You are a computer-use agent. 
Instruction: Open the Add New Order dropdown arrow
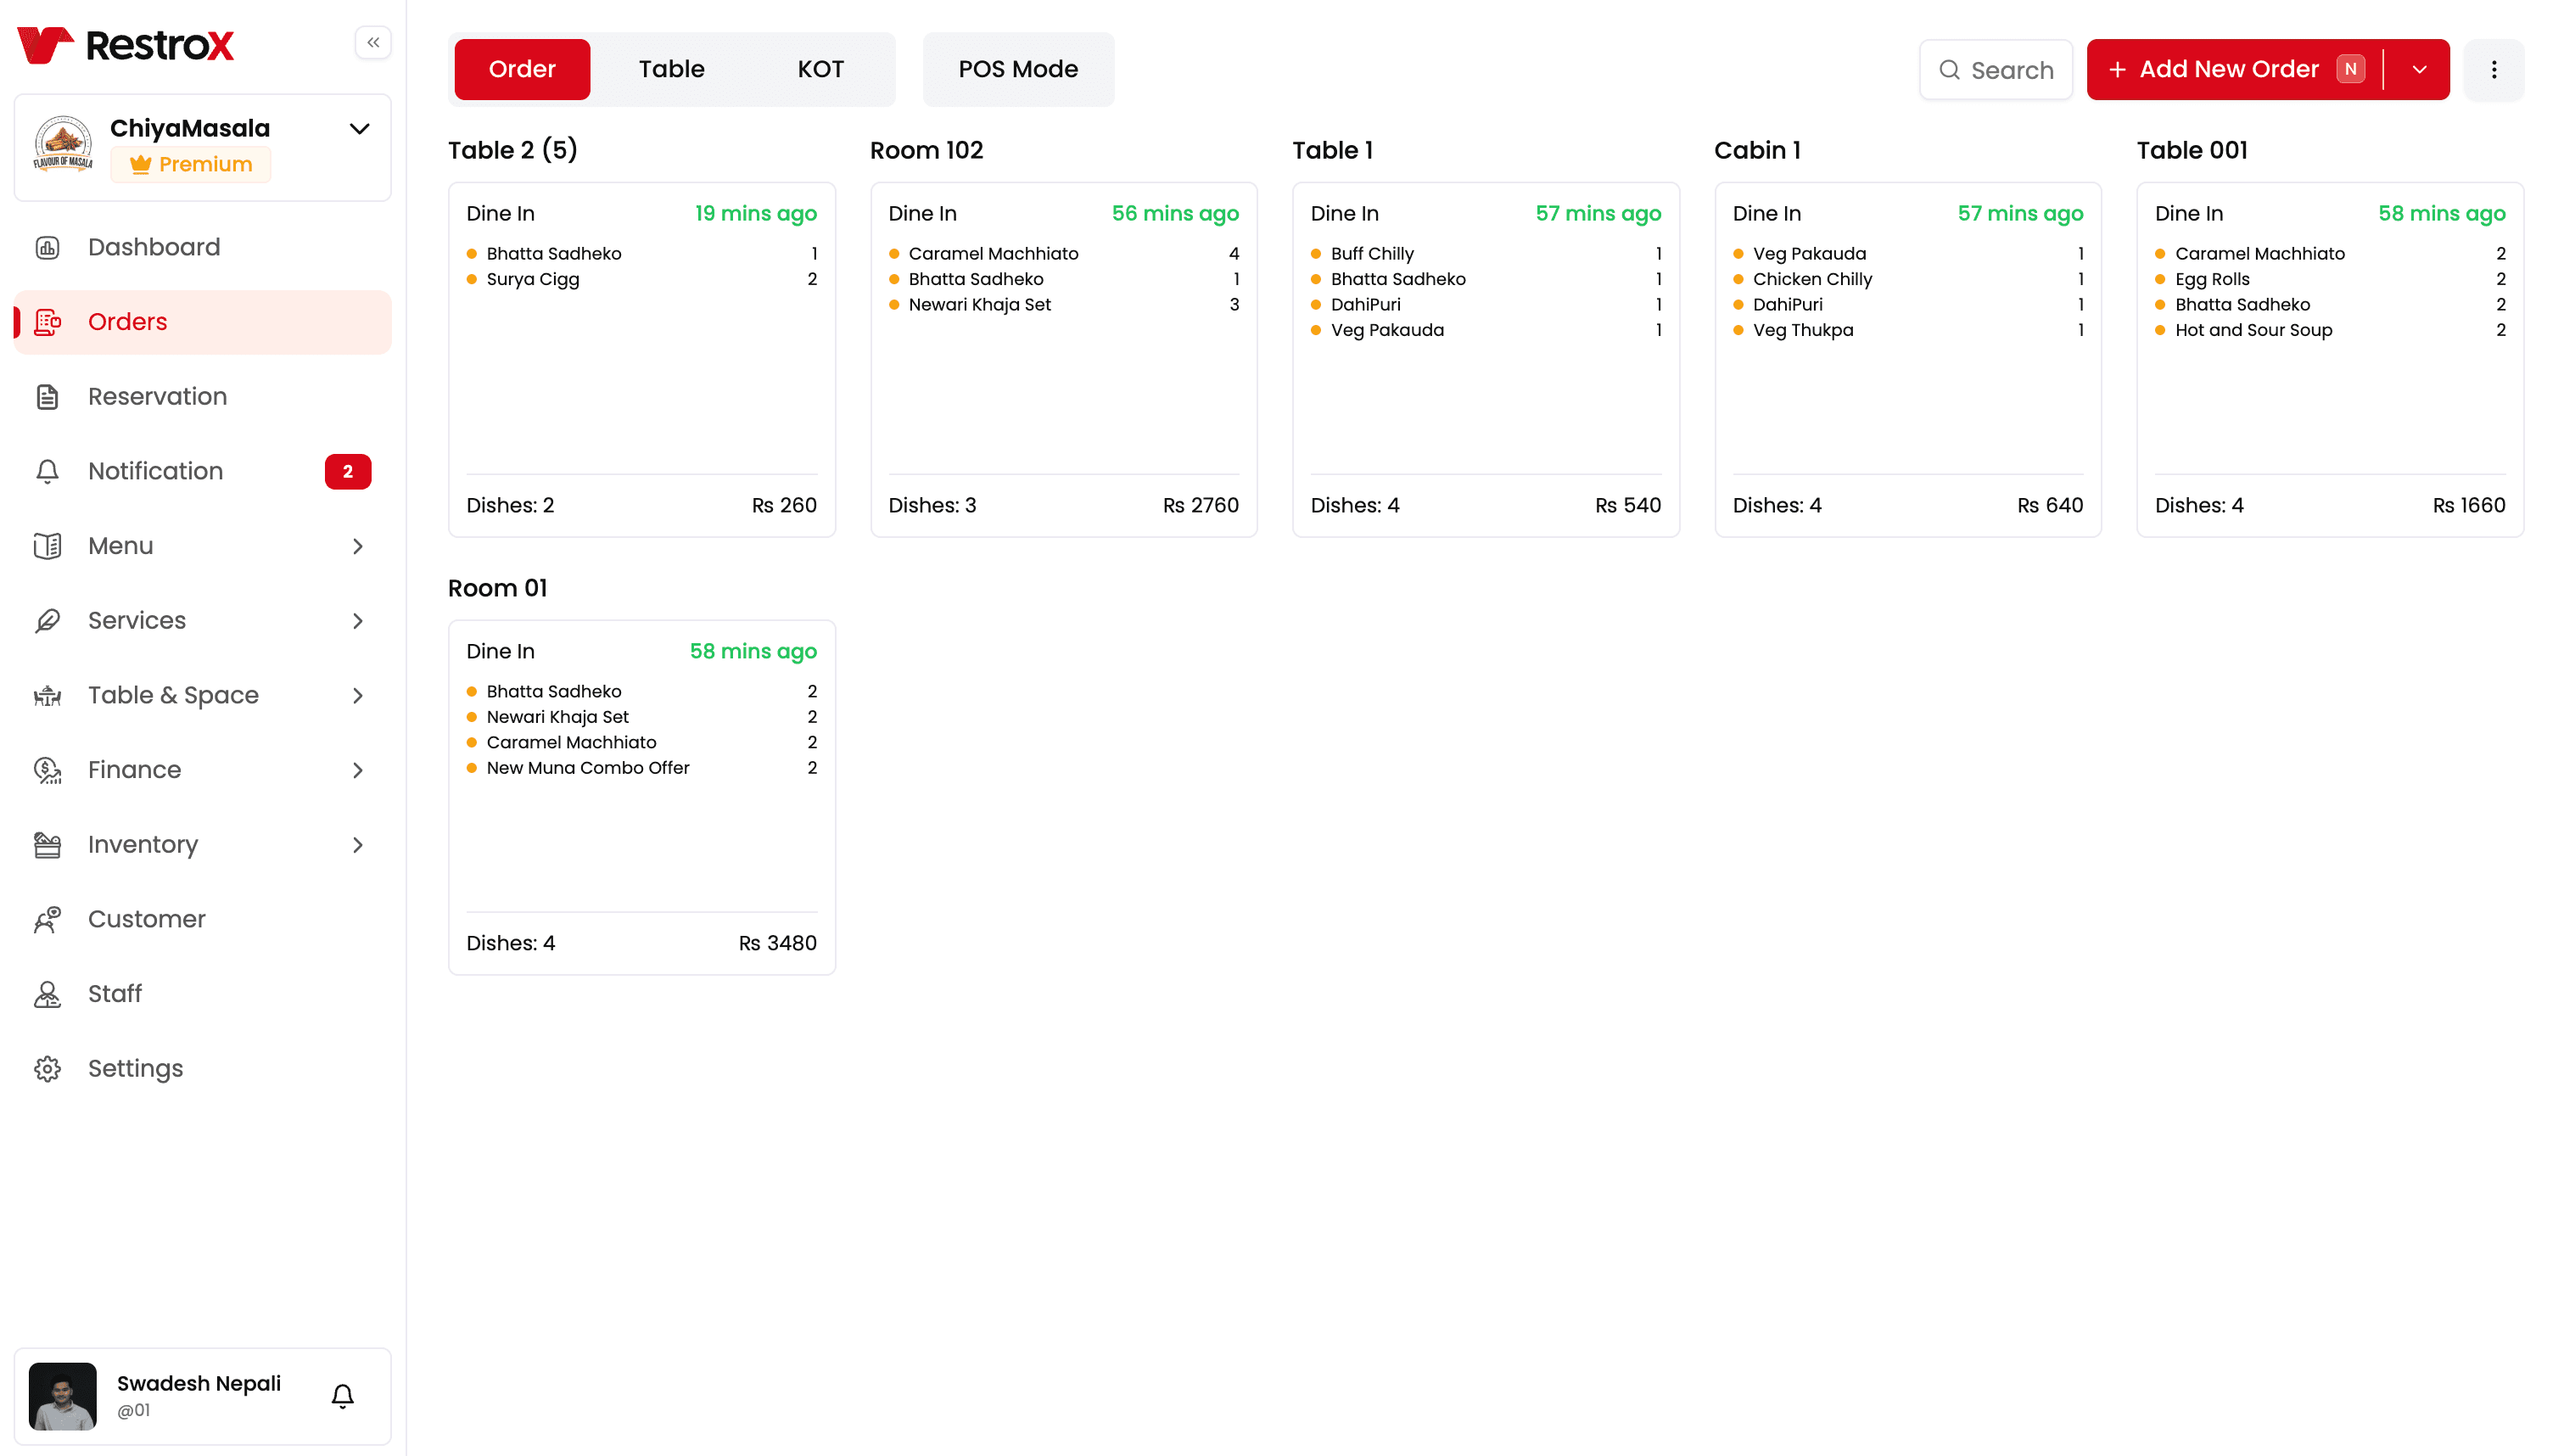click(x=2420, y=69)
